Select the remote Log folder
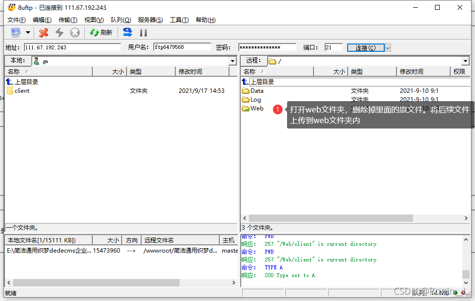This screenshot has height=301, width=475. point(251,99)
